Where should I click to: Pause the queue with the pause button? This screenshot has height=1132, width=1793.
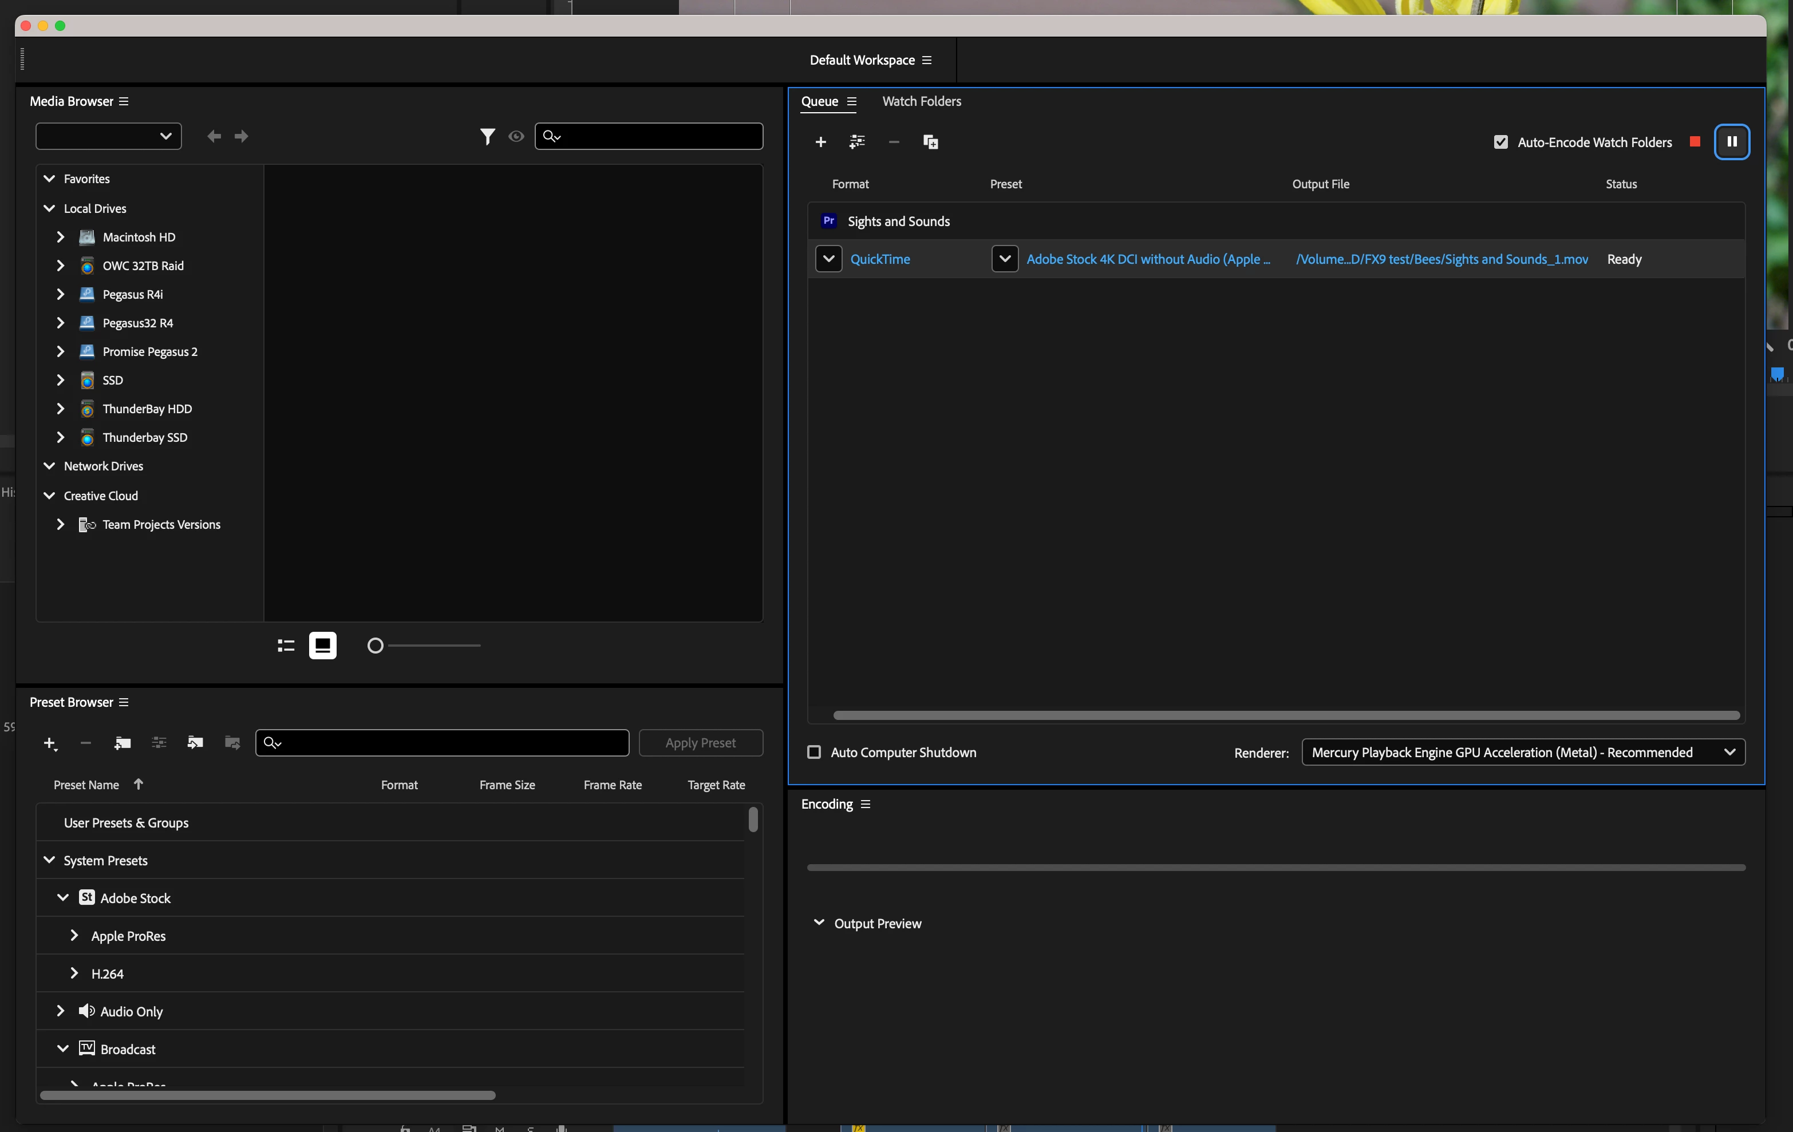click(1732, 142)
